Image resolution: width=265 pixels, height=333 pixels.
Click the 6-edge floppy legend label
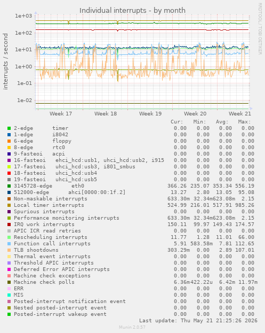pos(43,141)
